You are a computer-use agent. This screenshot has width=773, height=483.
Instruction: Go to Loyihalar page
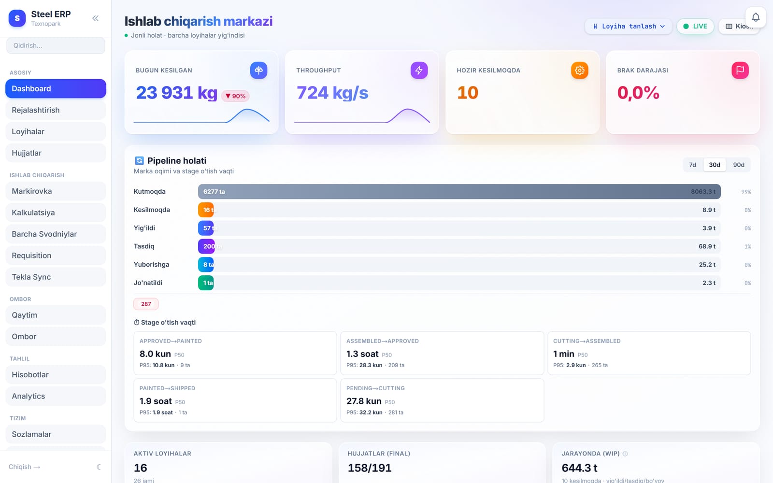click(x=56, y=131)
